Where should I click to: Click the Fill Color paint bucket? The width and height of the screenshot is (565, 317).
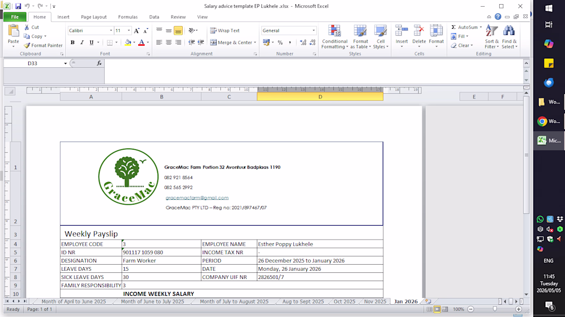128,43
